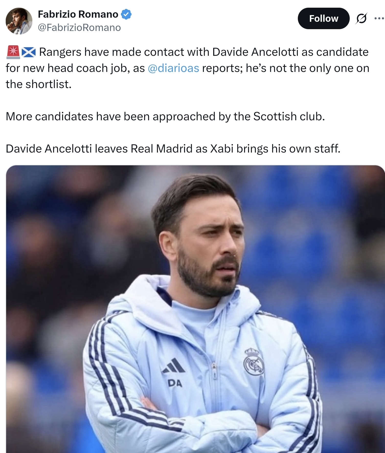Click the Adidas logo on the jacket
This screenshot has height=453, width=385.
pos(174,365)
